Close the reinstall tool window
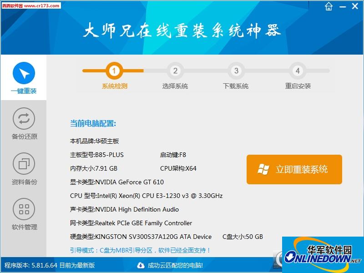This screenshot has height=273, width=364. coord(355,6)
